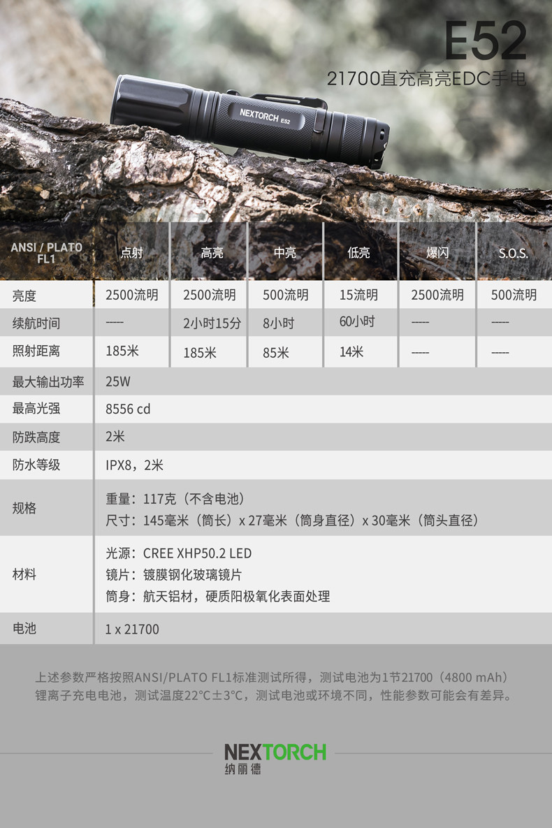The height and width of the screenshot is (828, 552).
Task: Click the '15流明' brightness value
Action: 358,295
